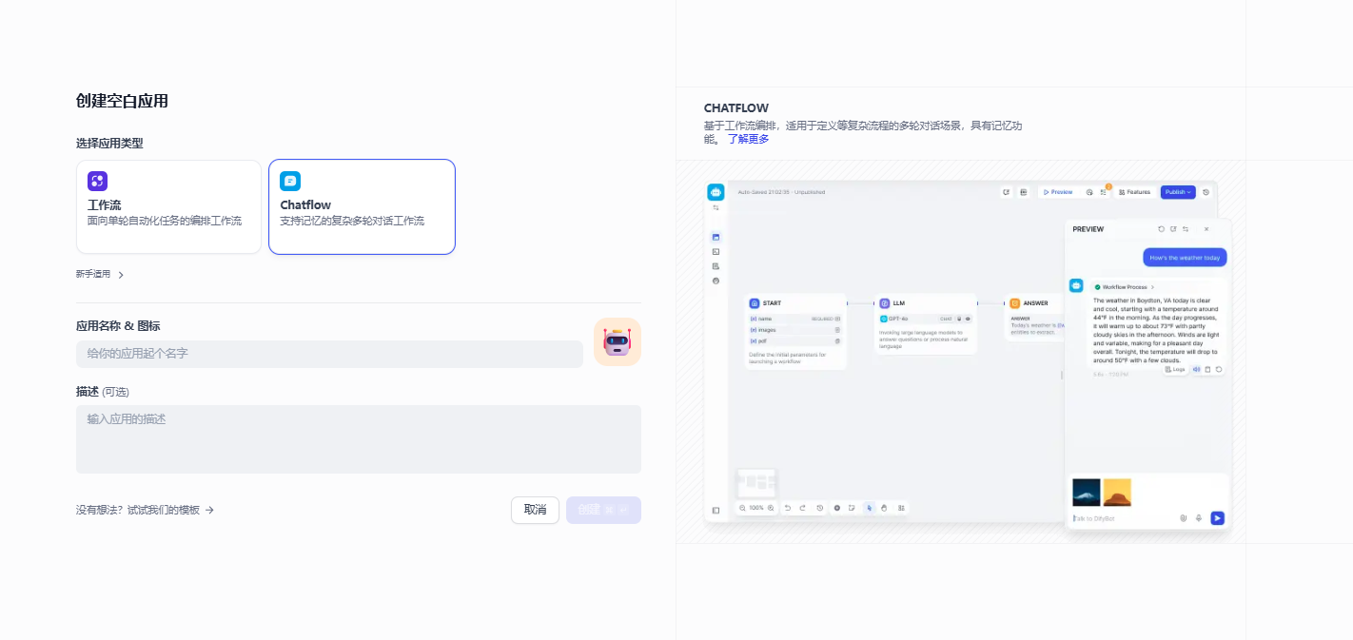Expand the Workflow Process chevron in preview
The image size is (1353, 640).
click(x=1152, y=286)
